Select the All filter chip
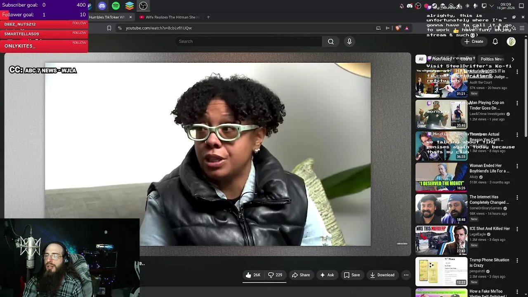The height and width of the screenshot is (297, 528). [421, 59]
